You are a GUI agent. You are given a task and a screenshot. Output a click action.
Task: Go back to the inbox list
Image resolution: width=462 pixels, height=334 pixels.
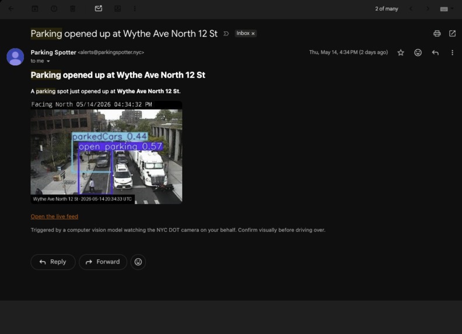point(11,9)
